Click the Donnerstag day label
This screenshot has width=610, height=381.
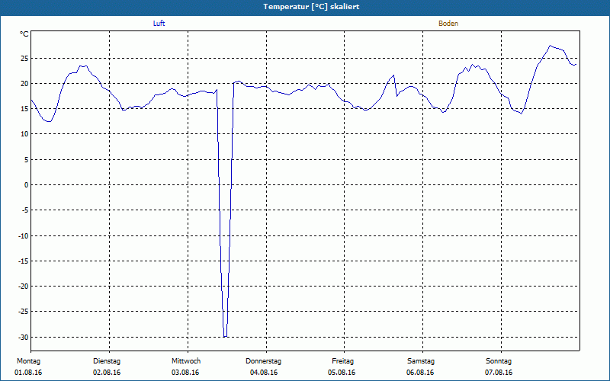(263, 361)
